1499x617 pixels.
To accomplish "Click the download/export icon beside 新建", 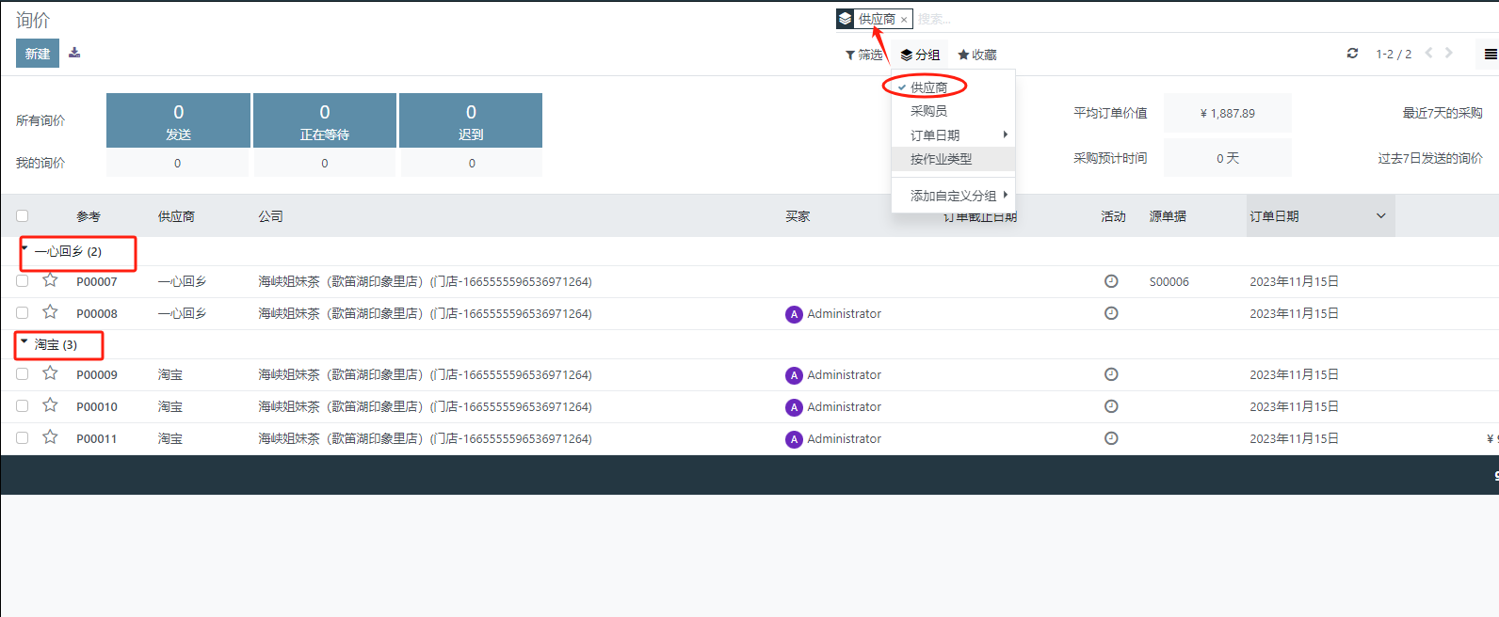I will 74,53.
